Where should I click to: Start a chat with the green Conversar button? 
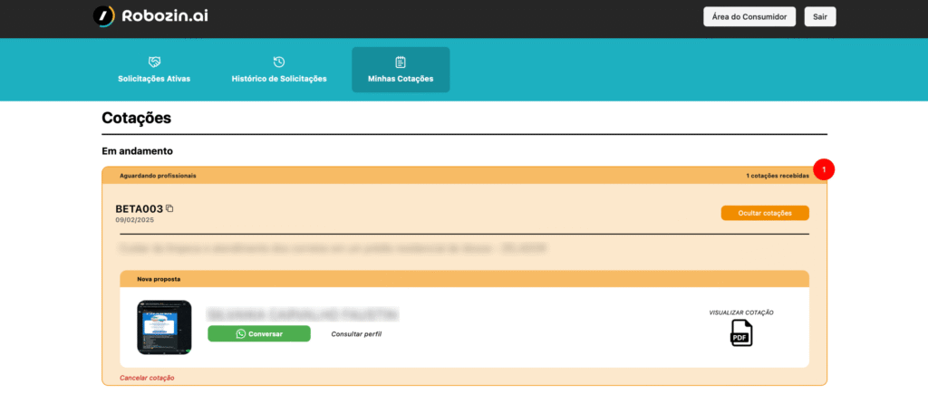[x=259, y=333]
